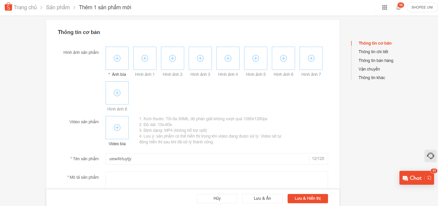Add product video in Video bìa slot
Screen dimensions: 438x206
(x=117, y=128)
